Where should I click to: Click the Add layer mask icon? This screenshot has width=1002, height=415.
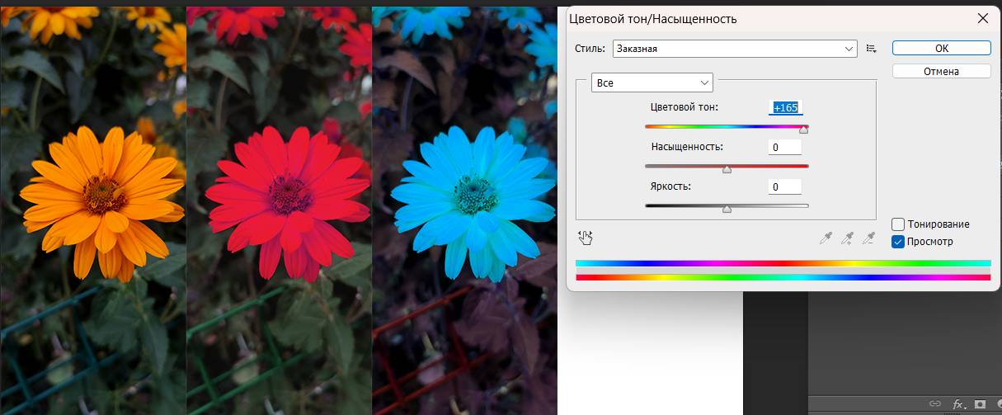981,404
